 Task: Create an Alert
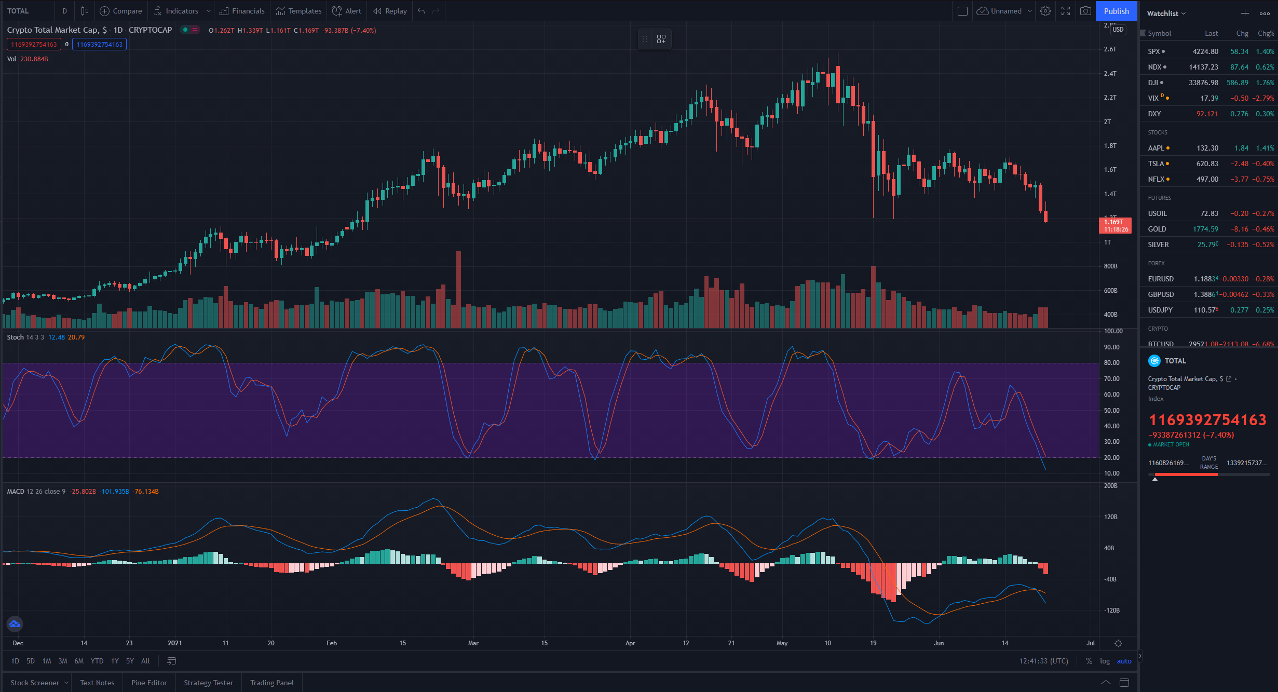click(346, 11)
